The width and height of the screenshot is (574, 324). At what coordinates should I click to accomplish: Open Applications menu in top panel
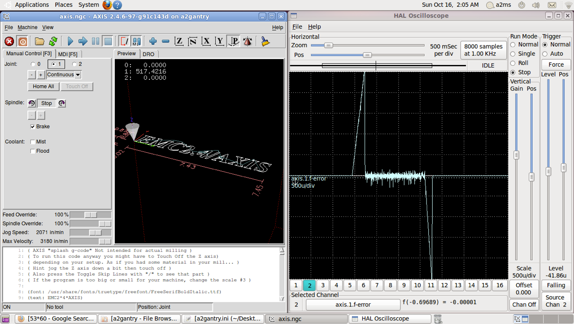pyautogui.click(x=32, y=4)
